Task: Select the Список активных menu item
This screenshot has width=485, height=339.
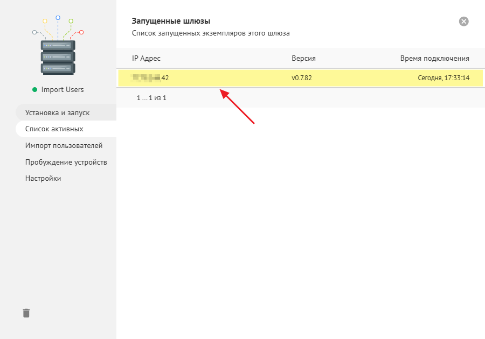Action: coord(54,129)
